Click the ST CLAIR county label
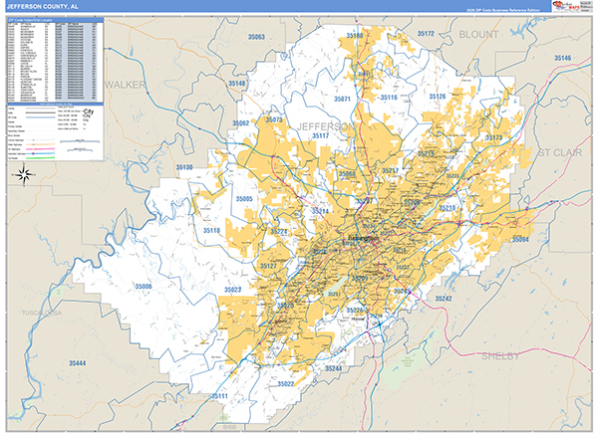598x433 pixels. (x=560, y=152)
